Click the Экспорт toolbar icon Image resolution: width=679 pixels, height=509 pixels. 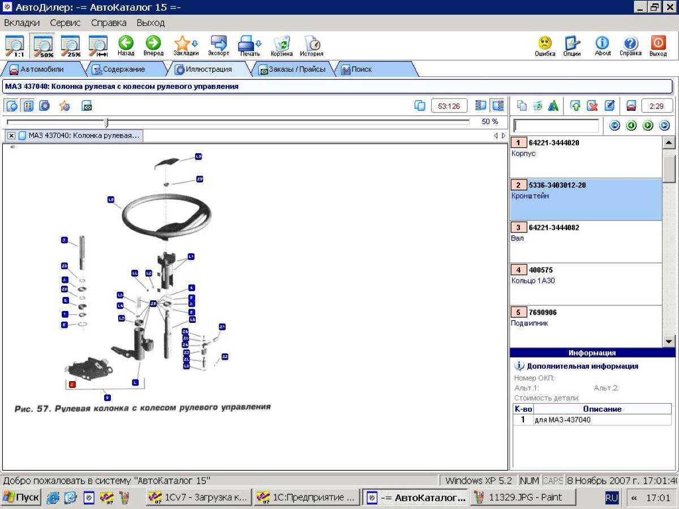[218, 46]
